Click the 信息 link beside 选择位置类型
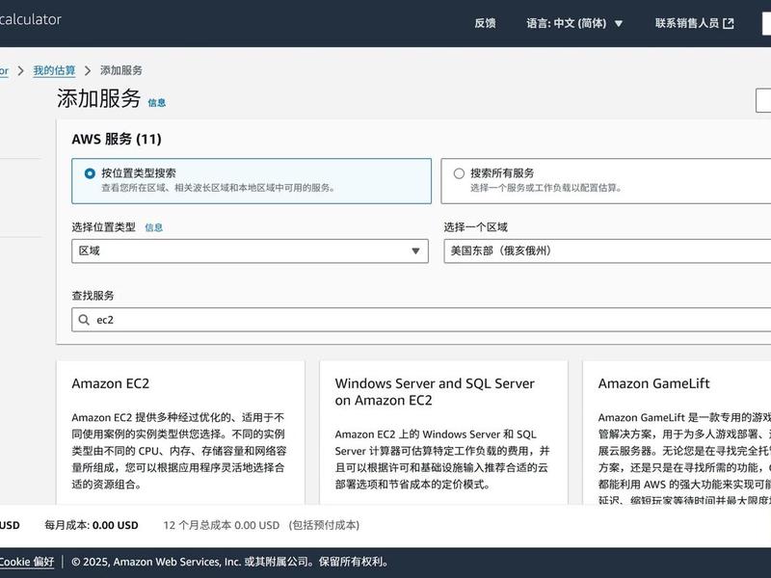771x578 pixels. [x=153, y=227]
